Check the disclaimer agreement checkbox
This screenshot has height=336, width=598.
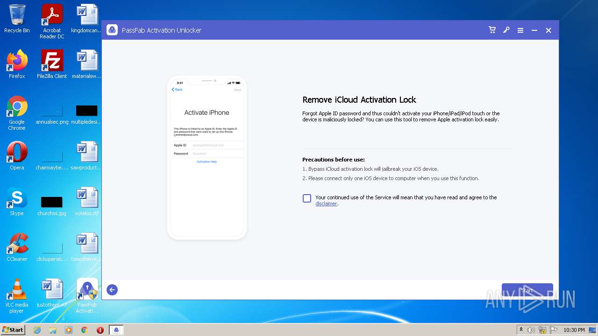307,198
